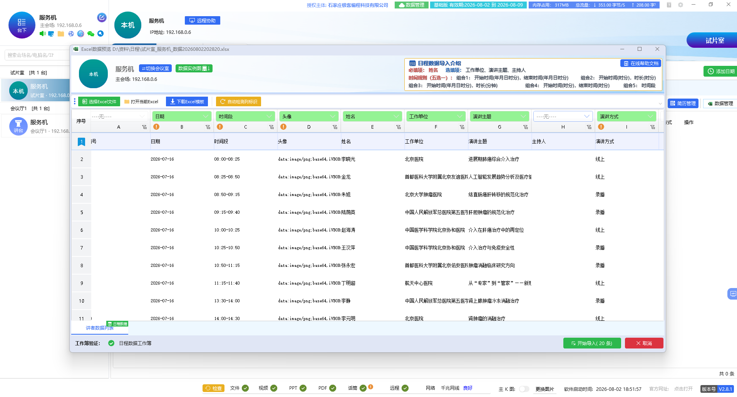737x397 pixels.
Task: Open the 演讲方式 column mapping dropdown
Action: point(626,116)
